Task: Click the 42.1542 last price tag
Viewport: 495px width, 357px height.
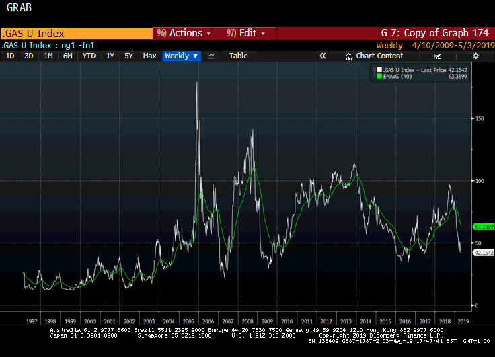Action: (484, 253)
